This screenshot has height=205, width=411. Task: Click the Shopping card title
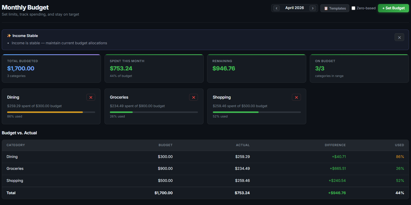(222, 97)
